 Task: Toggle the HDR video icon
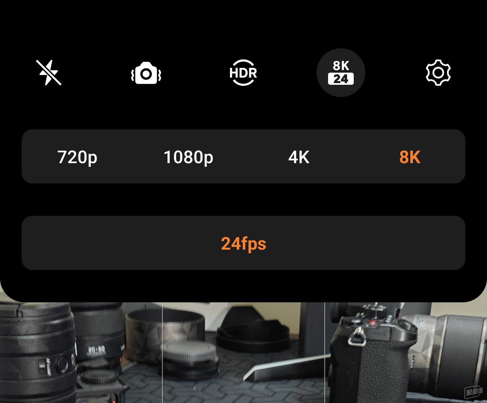tap(243, 73)
